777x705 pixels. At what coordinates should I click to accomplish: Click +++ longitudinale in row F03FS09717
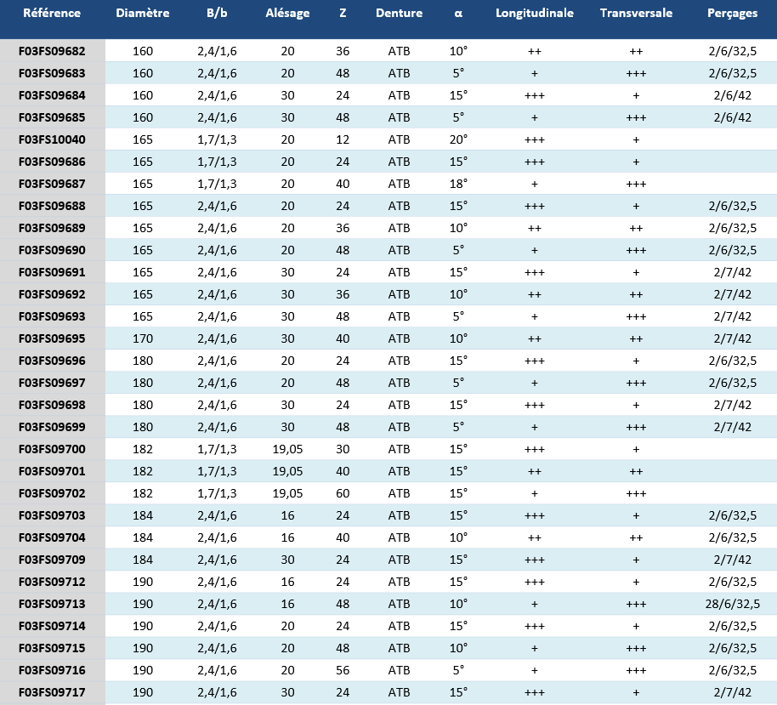(535, 692)
